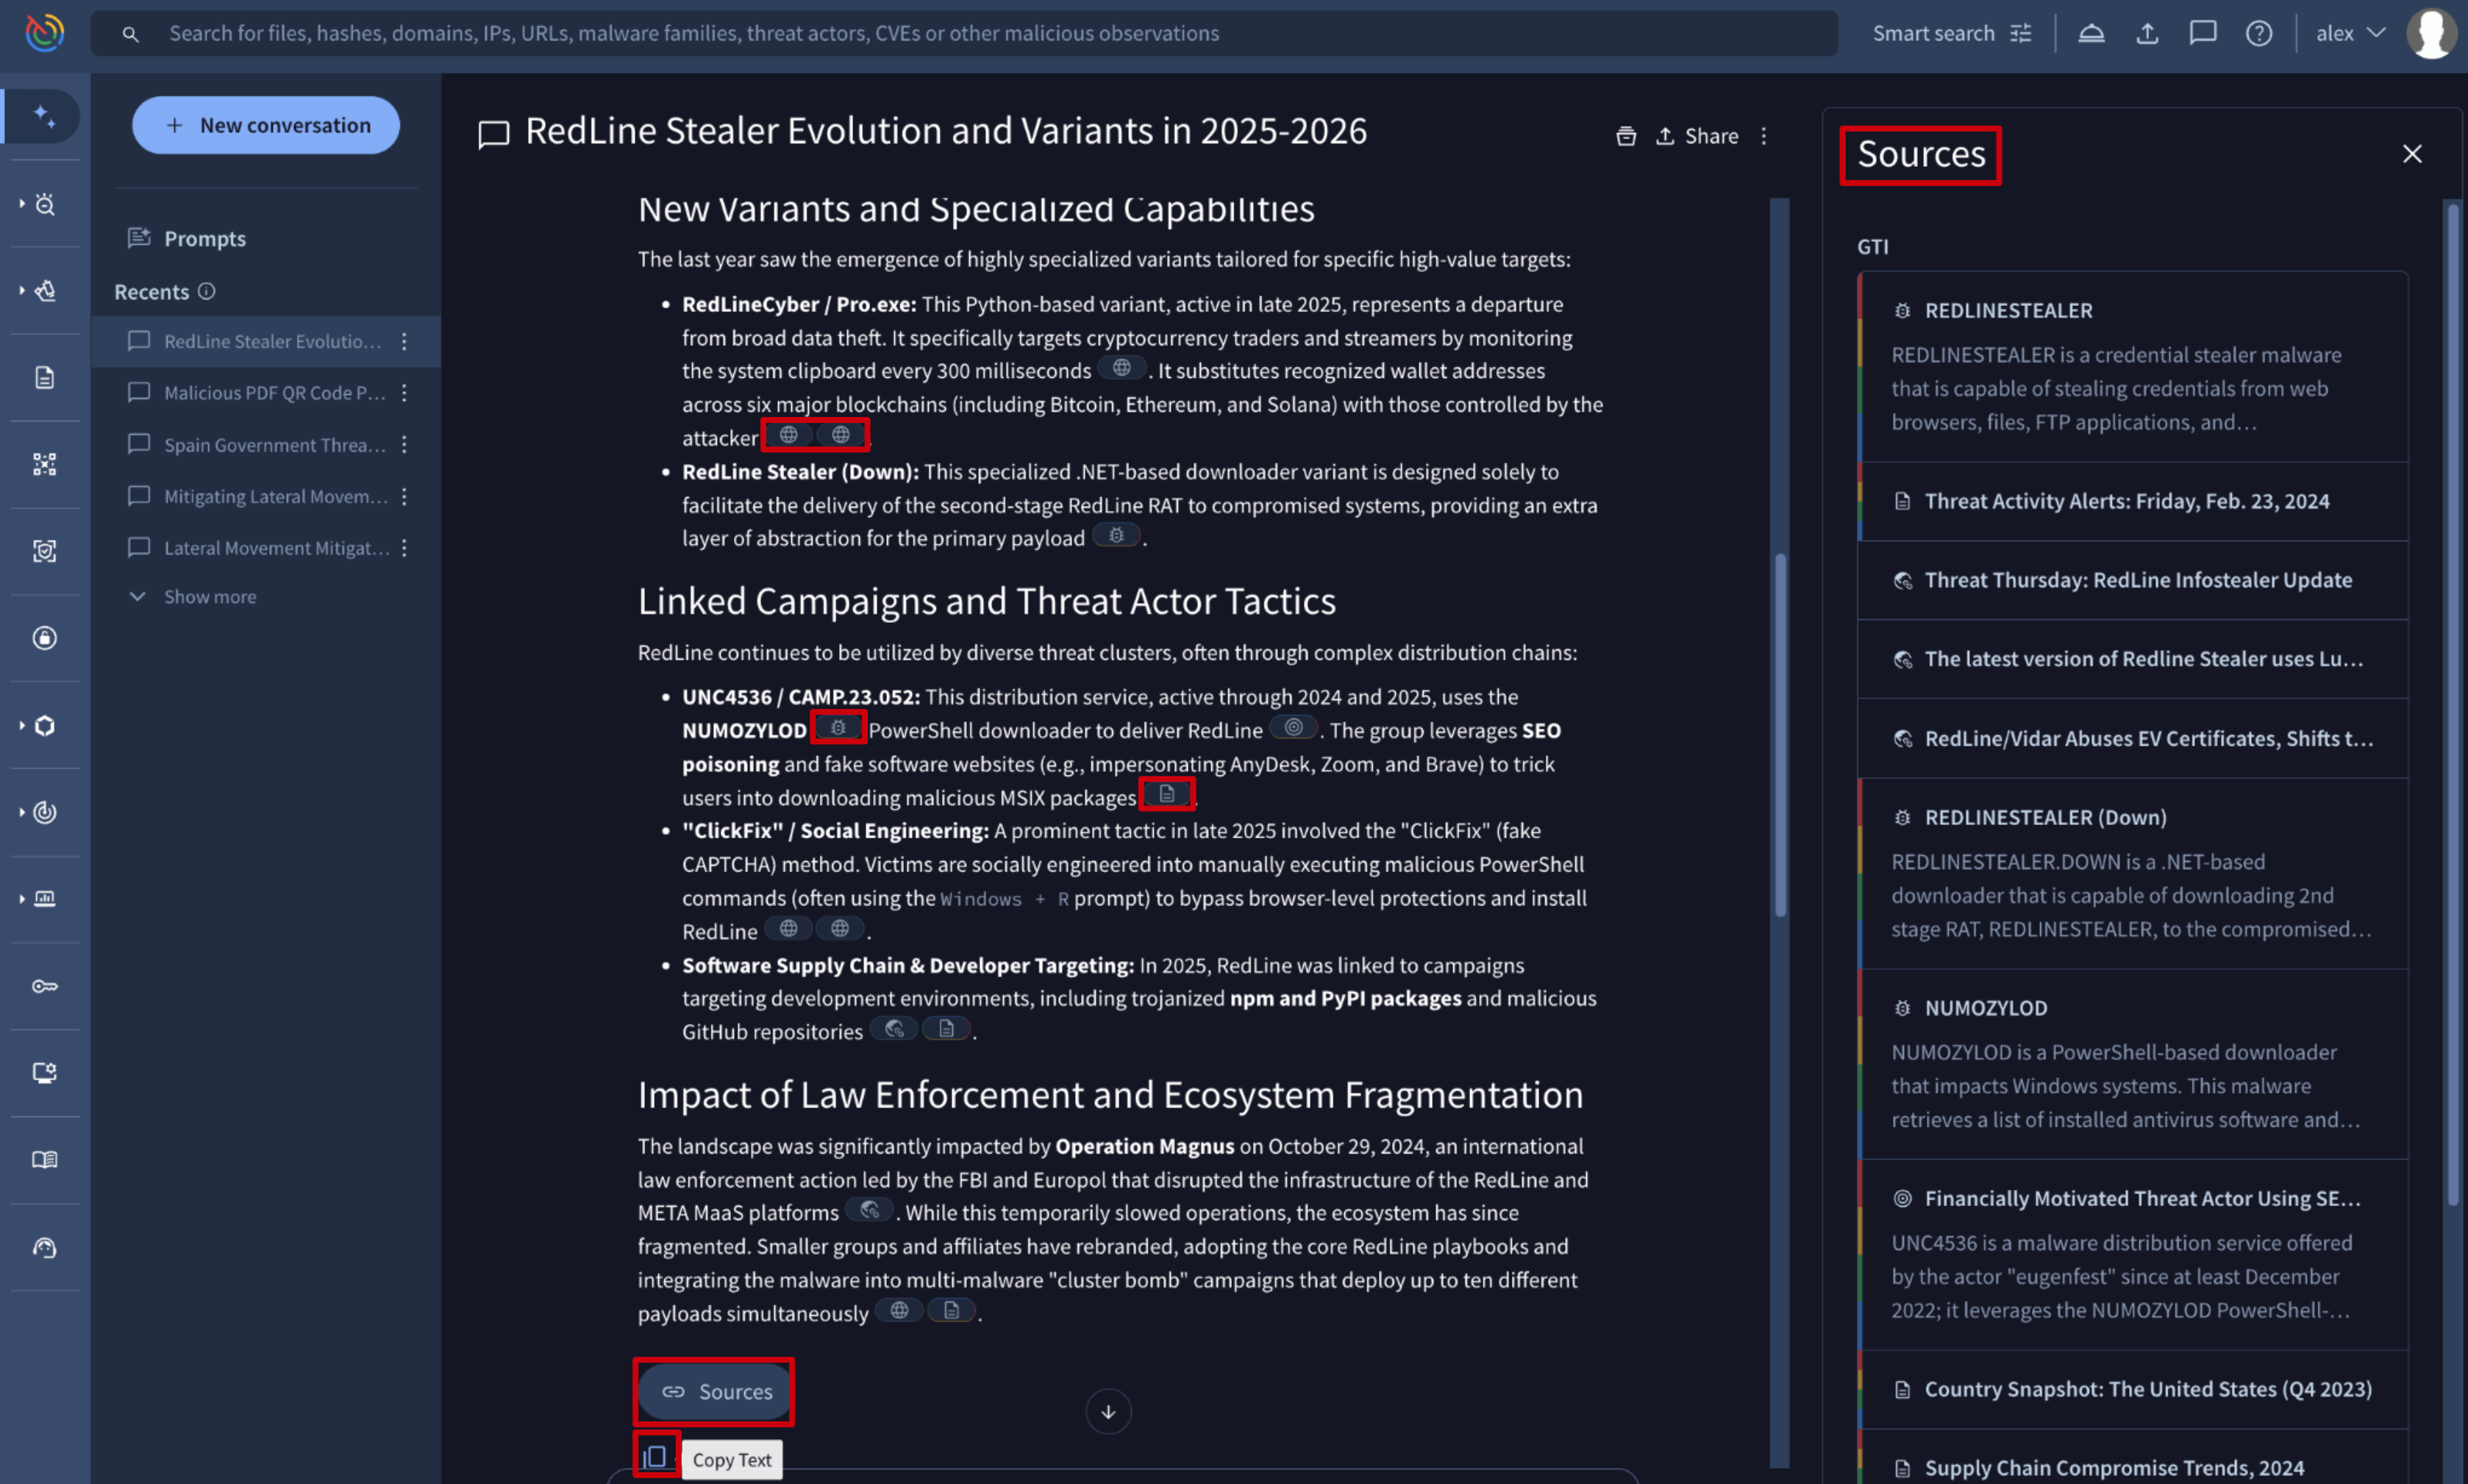Open the print conversation icon
Image resolution: width=2468 pixels, height=1484 pixels.
tap(1626, 136)
